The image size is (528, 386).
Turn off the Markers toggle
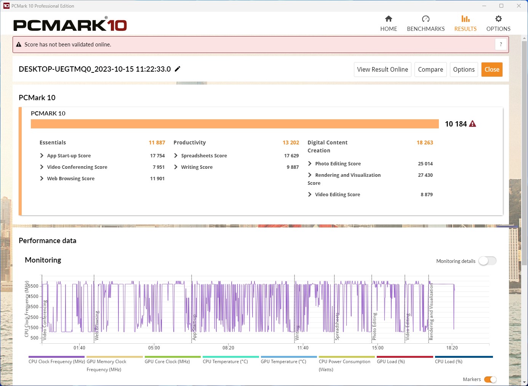pyautogui.click(x=490, y=379)
